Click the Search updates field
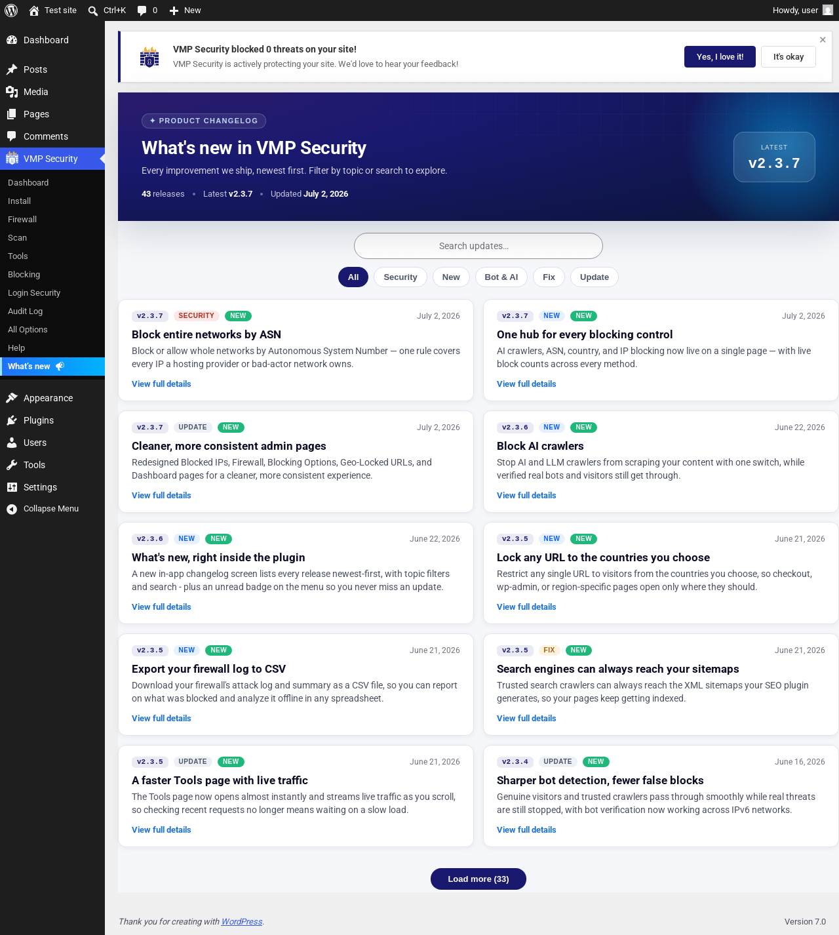839x935 pixels. pos(478,246)
